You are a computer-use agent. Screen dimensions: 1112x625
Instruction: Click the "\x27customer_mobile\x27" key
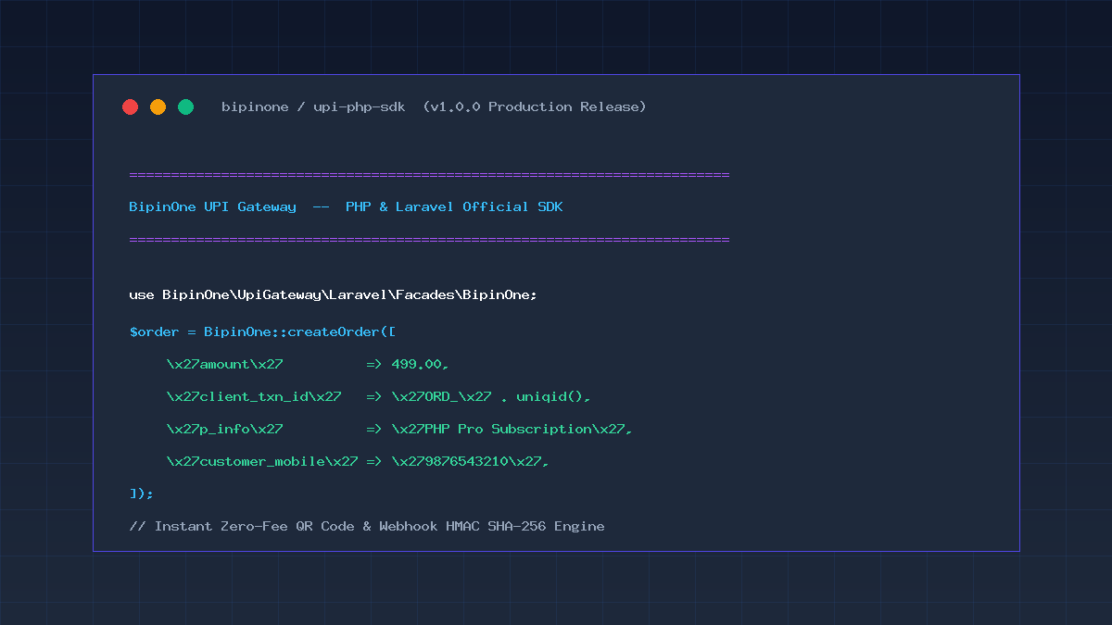tap(262, 461)
